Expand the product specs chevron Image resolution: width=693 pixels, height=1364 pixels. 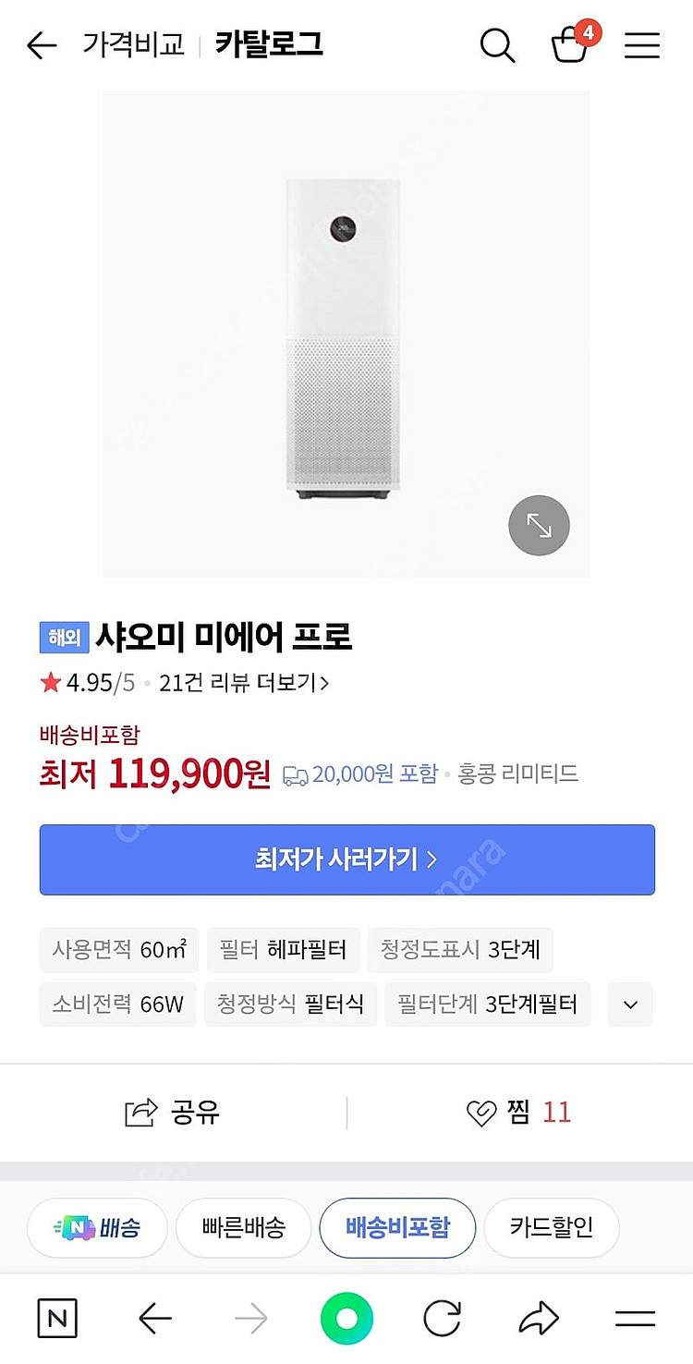[x=630, y=1005]
